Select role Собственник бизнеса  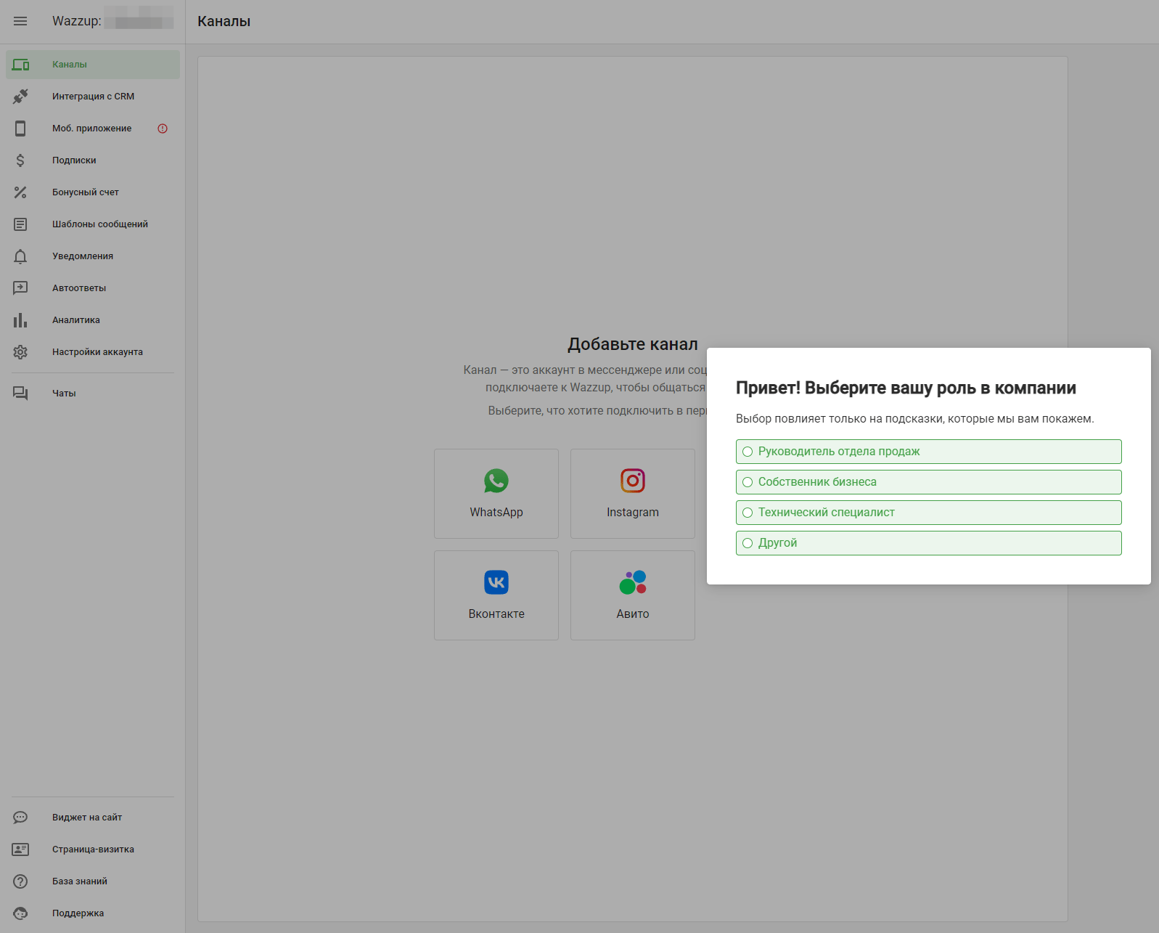point(929,482)
